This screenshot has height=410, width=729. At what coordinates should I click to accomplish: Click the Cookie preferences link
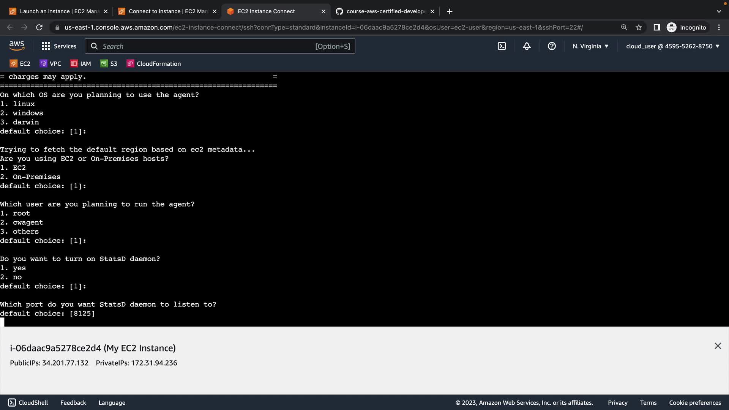tap(694, 402)
